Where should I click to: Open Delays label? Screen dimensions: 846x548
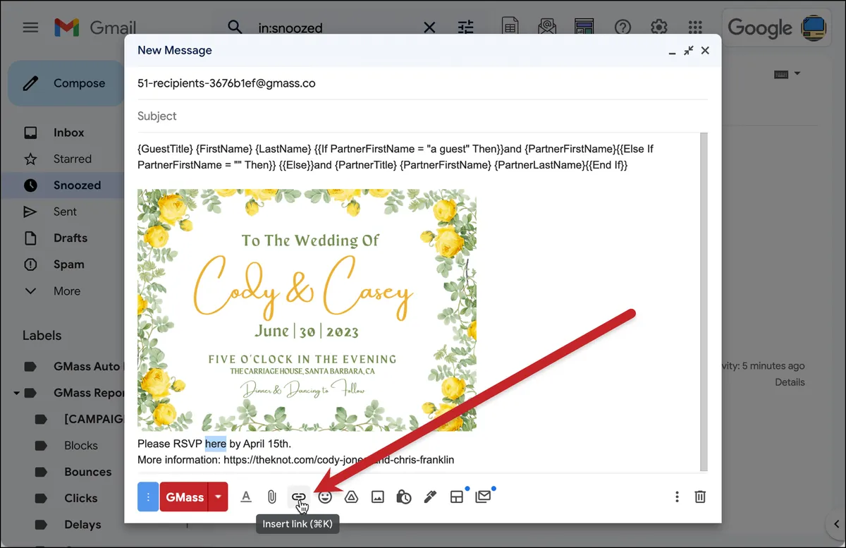(x=82, y=525)
